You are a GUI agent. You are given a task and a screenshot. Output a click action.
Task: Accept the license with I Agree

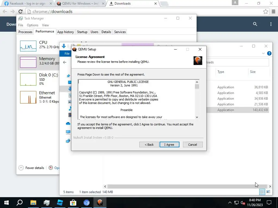point(169,145)
